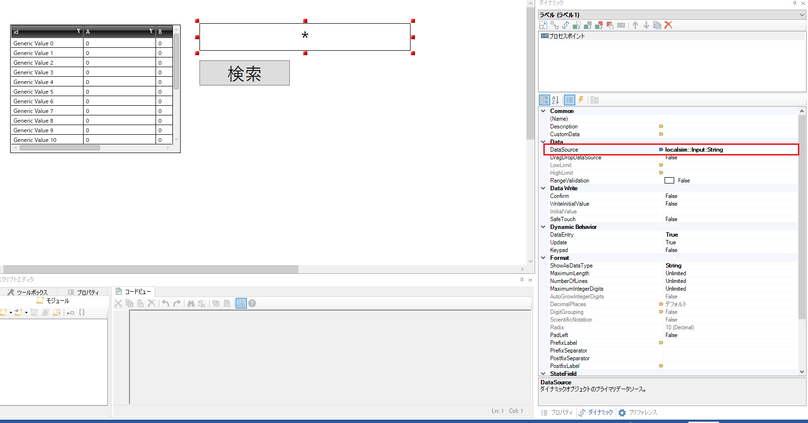Click the copy dynamics icon

pyautogui.click(x=657, y=25)
